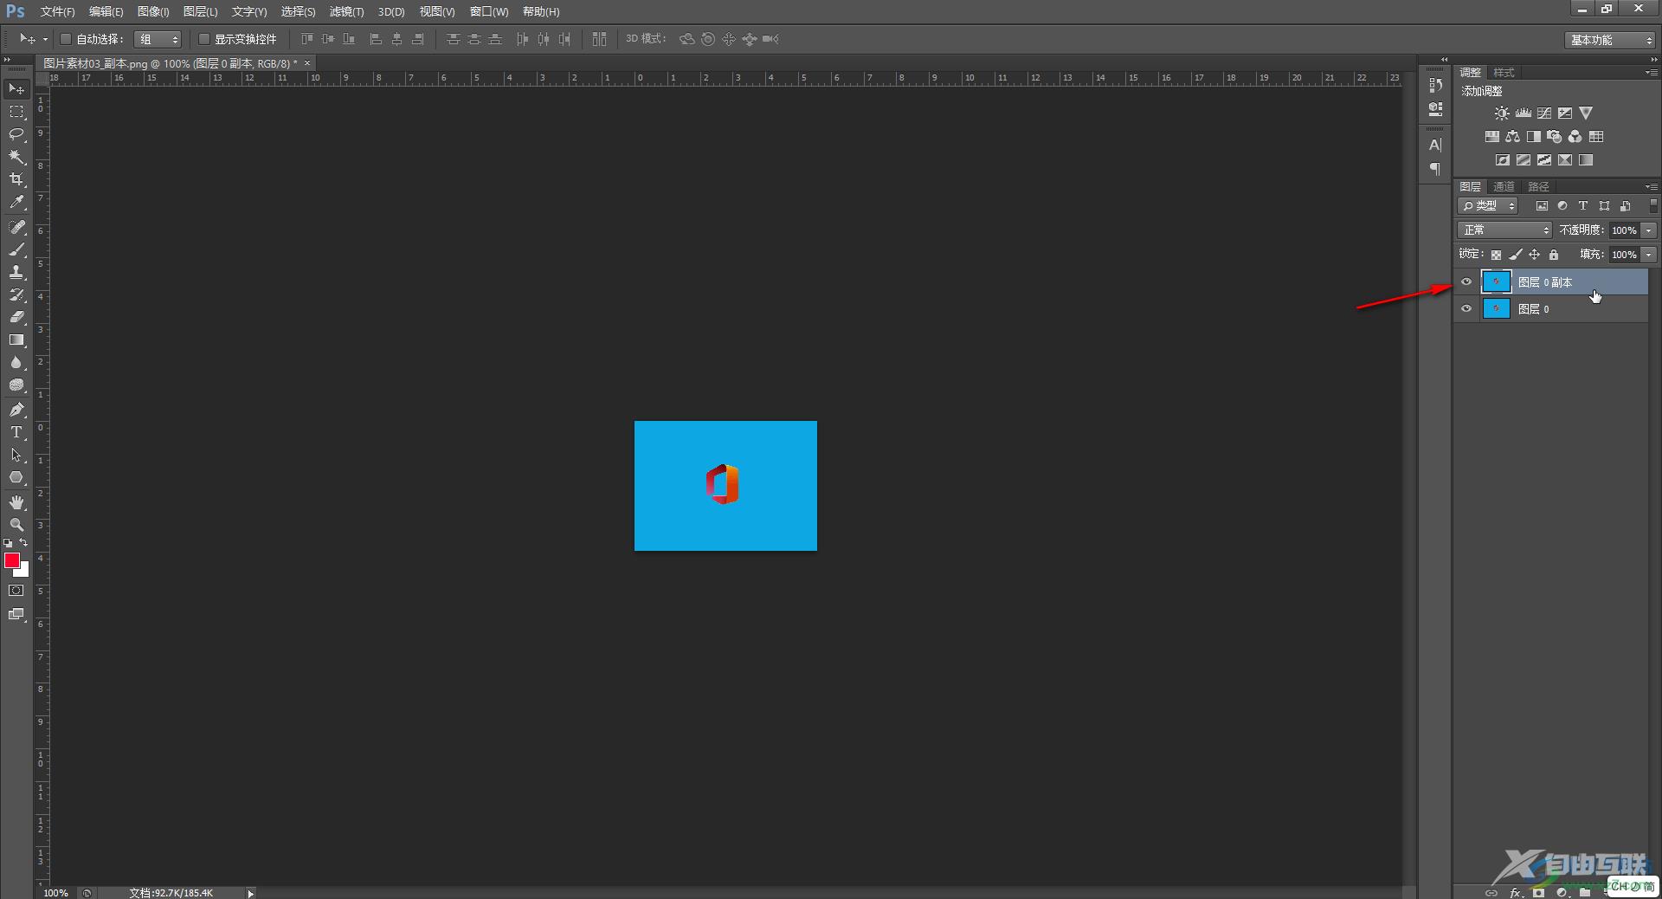Open the status bar info arrow

click(x=251, y=893)
